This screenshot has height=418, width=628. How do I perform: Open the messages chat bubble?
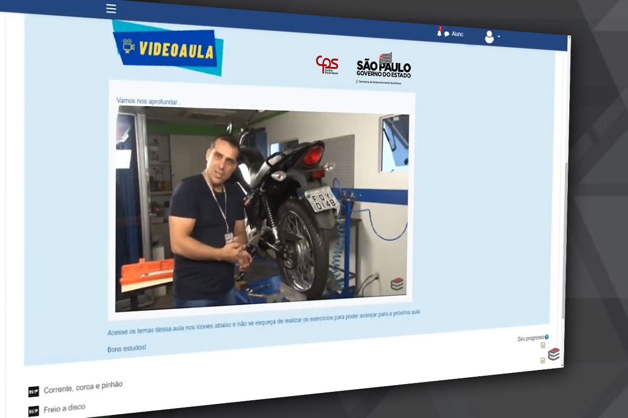[x=446, y=34]
